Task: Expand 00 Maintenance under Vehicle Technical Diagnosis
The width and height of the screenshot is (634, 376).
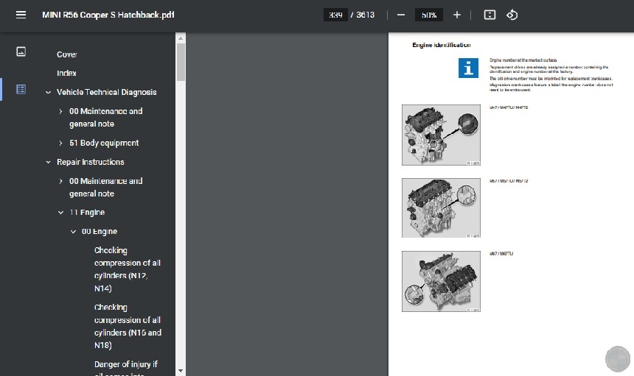Action: tap(60, 111)
